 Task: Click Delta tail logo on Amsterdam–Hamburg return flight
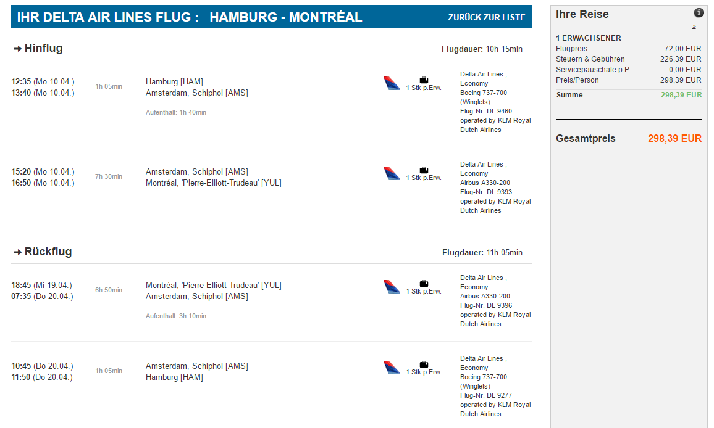tap(391, 368)
